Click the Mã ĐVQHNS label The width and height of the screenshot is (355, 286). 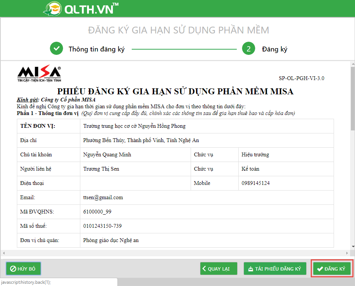[37, 212]
